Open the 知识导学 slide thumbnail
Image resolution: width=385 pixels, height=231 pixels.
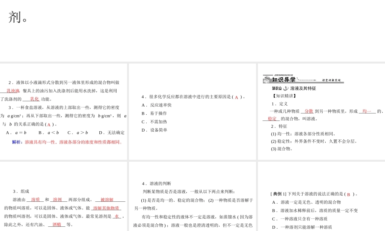pyautogui.click(x=321, y=112)
